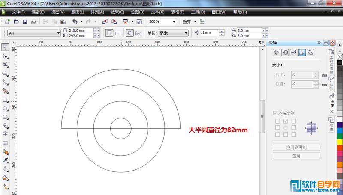343x195 pixels.
Task: Select the Table tool
Action: point(5,143)
